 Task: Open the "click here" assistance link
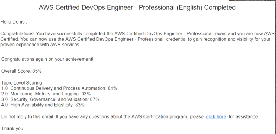[x=216, y=116]
